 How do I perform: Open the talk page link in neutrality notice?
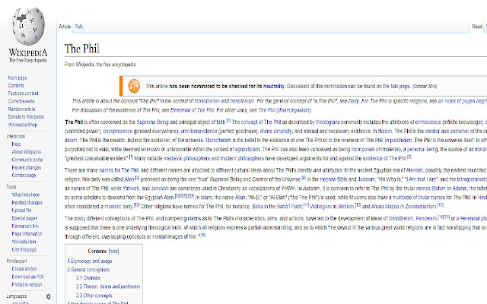coord(400,86)
